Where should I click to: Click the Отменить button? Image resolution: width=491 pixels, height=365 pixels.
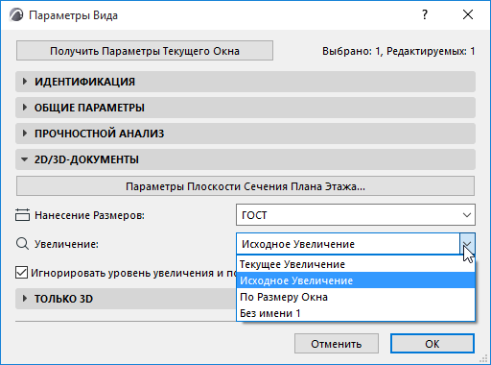337,344
